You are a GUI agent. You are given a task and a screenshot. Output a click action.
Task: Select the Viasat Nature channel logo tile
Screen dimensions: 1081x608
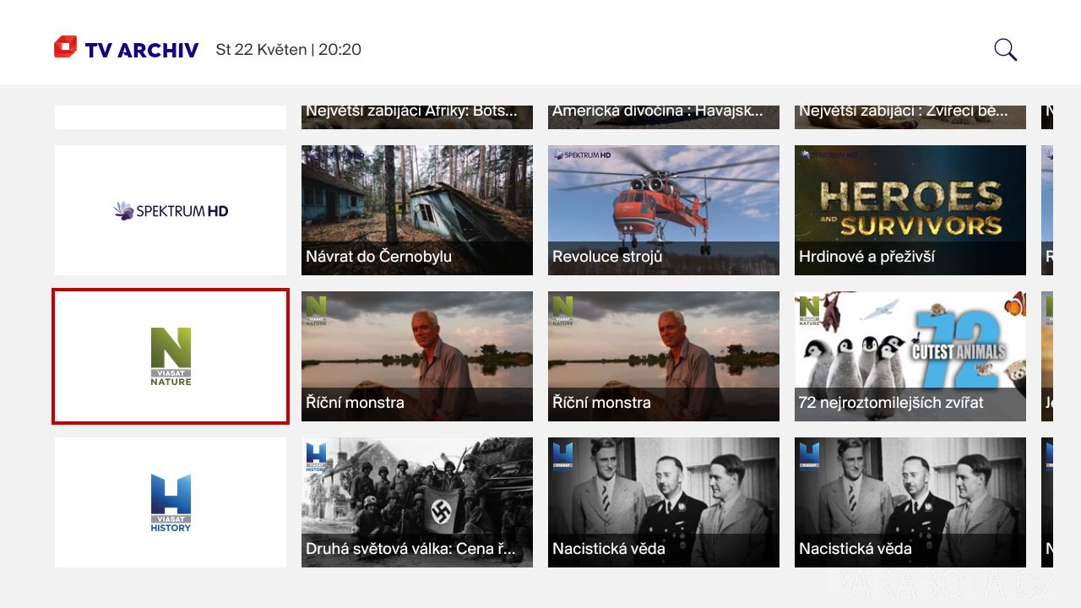pyautogui.click(x=171, y=356)
